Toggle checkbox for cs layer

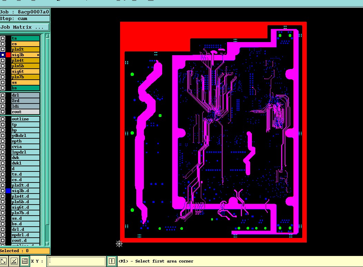[x=2, y=44]
